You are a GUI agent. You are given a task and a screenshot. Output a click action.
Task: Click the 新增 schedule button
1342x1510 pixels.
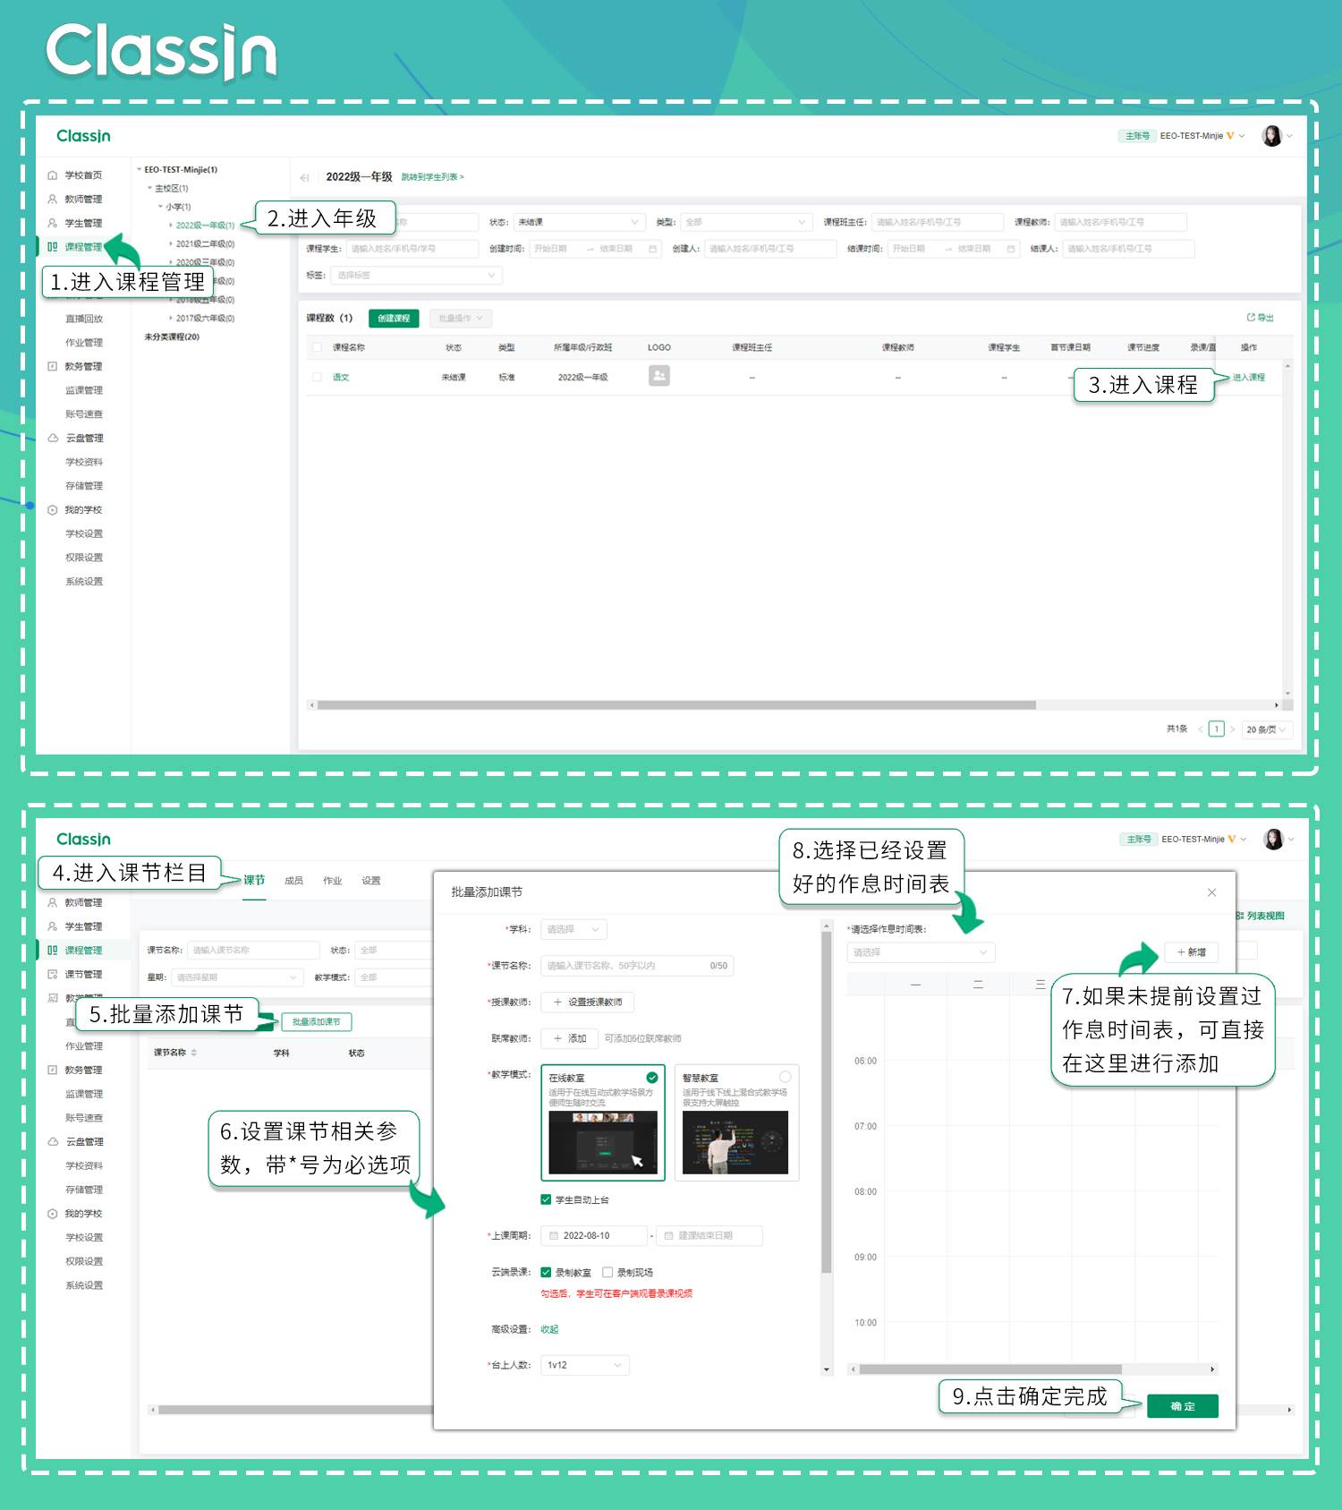tap(1191, 952)
